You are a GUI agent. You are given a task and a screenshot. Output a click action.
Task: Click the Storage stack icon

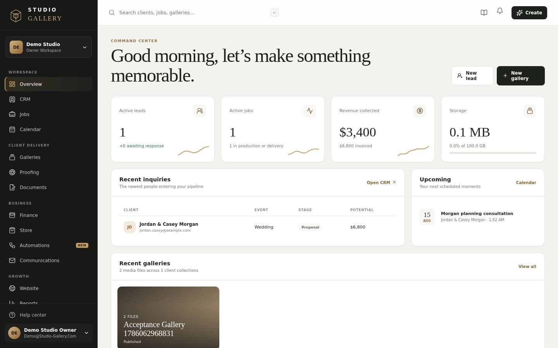pyautogui.click(x=530, y=111)
